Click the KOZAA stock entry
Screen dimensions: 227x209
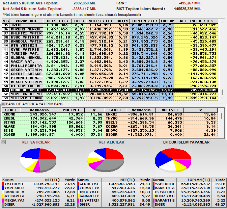pos(111,127)
